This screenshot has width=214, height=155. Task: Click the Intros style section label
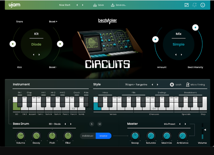click(x=105, y=92)
